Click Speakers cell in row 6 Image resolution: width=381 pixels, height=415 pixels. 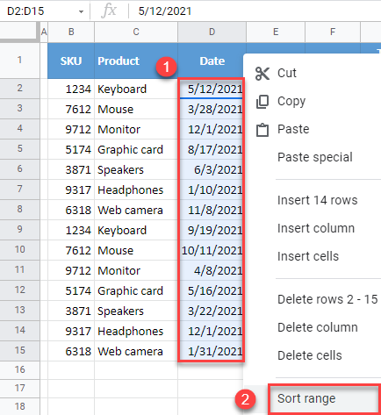(136, 169)
